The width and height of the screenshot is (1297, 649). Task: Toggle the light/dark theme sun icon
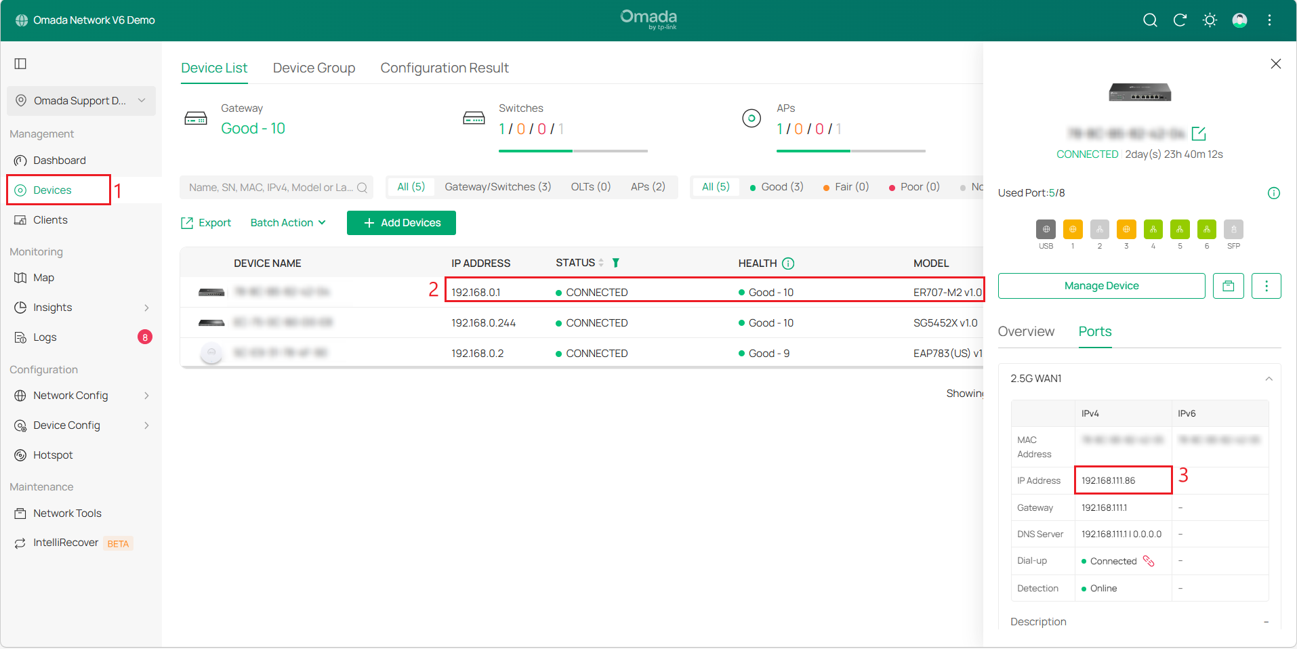pyautogui.click(x=1210, y=20)
